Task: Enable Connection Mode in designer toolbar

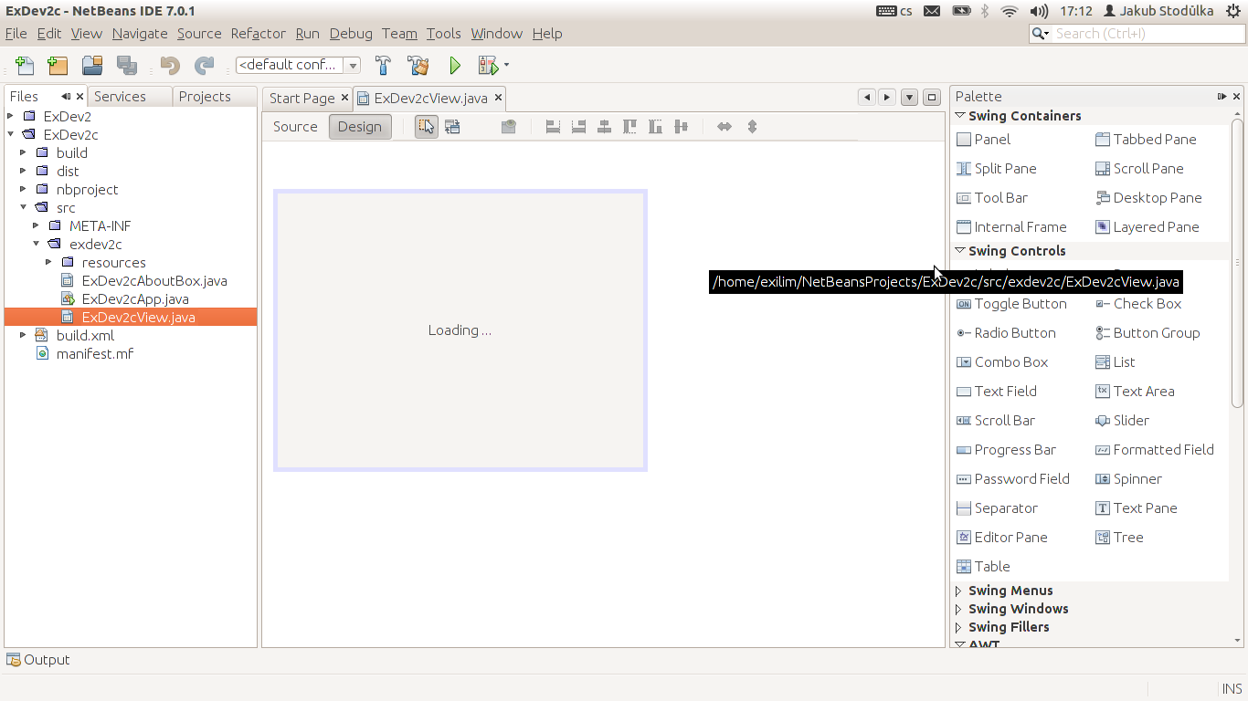Action: [452, 127]
